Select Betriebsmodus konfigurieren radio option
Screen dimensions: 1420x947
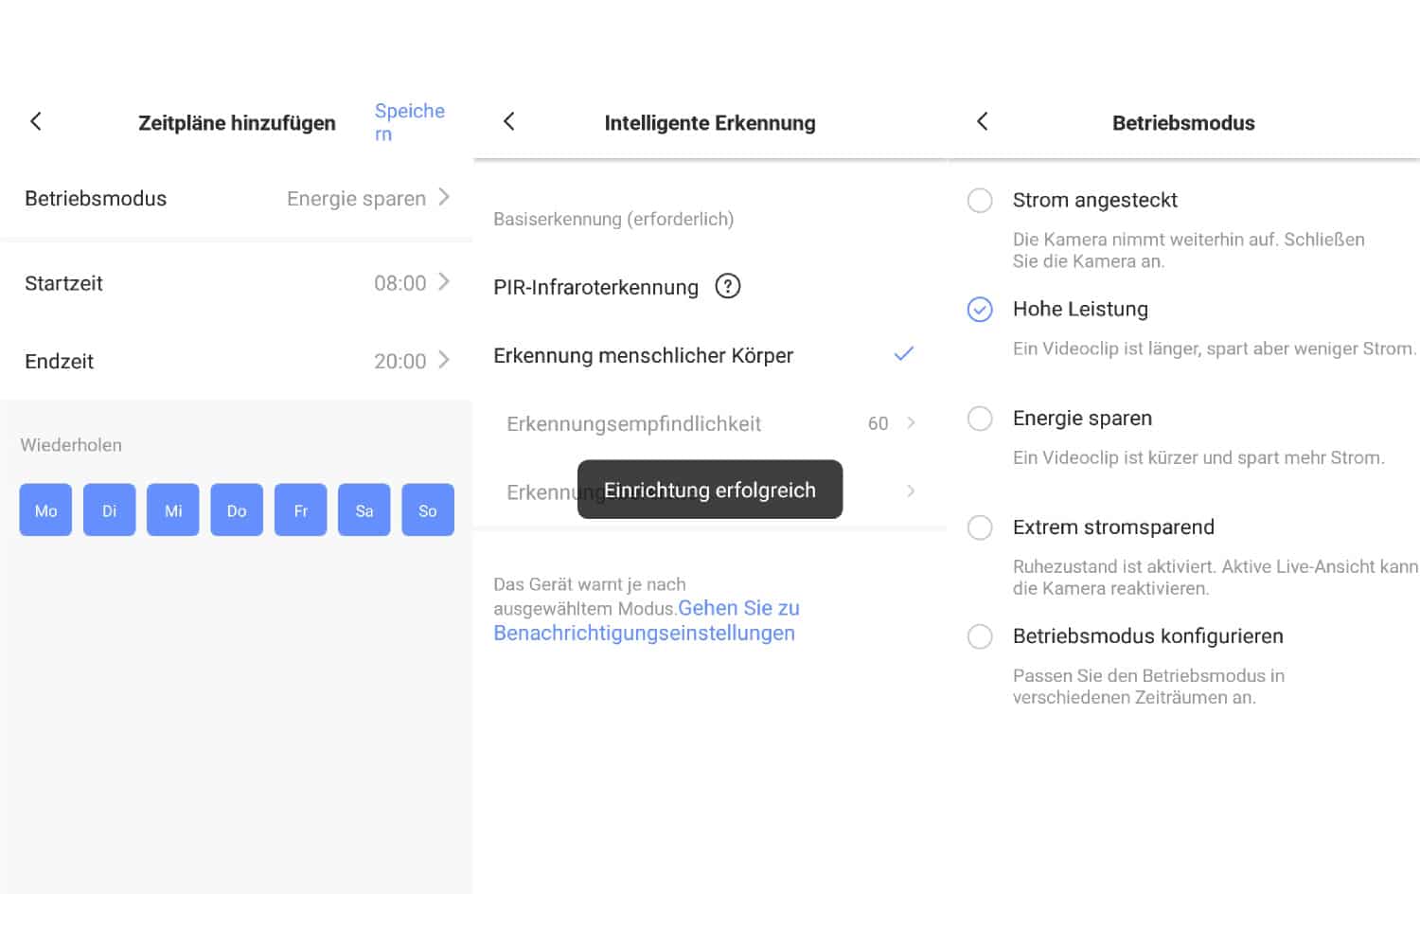[x=980, y=636]
